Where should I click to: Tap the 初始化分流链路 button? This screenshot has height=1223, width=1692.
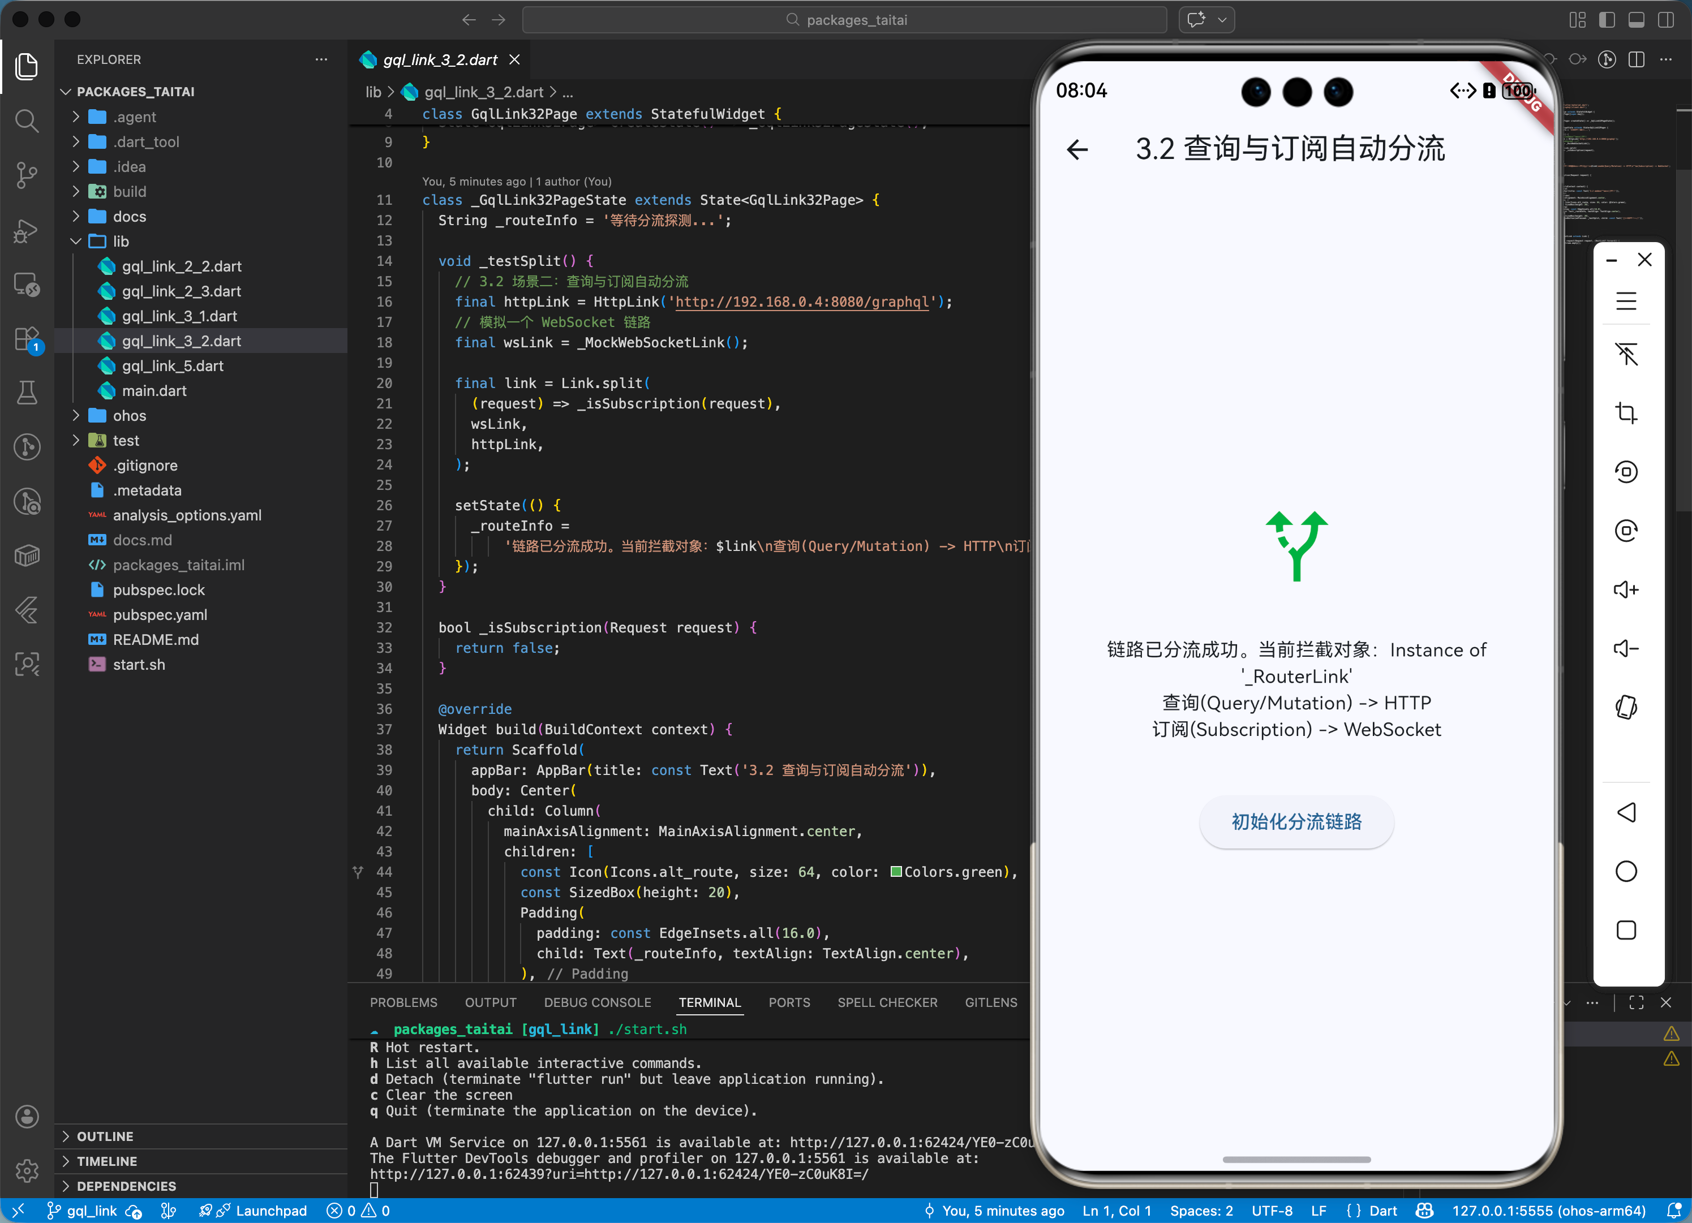tap(1296, 822)
